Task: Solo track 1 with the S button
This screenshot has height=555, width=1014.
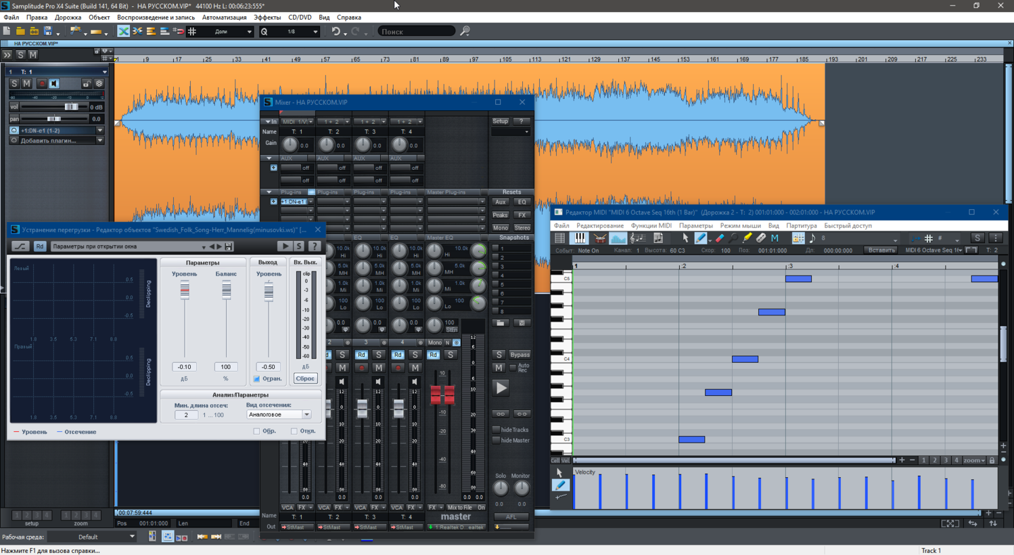Action: click(14, 83)
